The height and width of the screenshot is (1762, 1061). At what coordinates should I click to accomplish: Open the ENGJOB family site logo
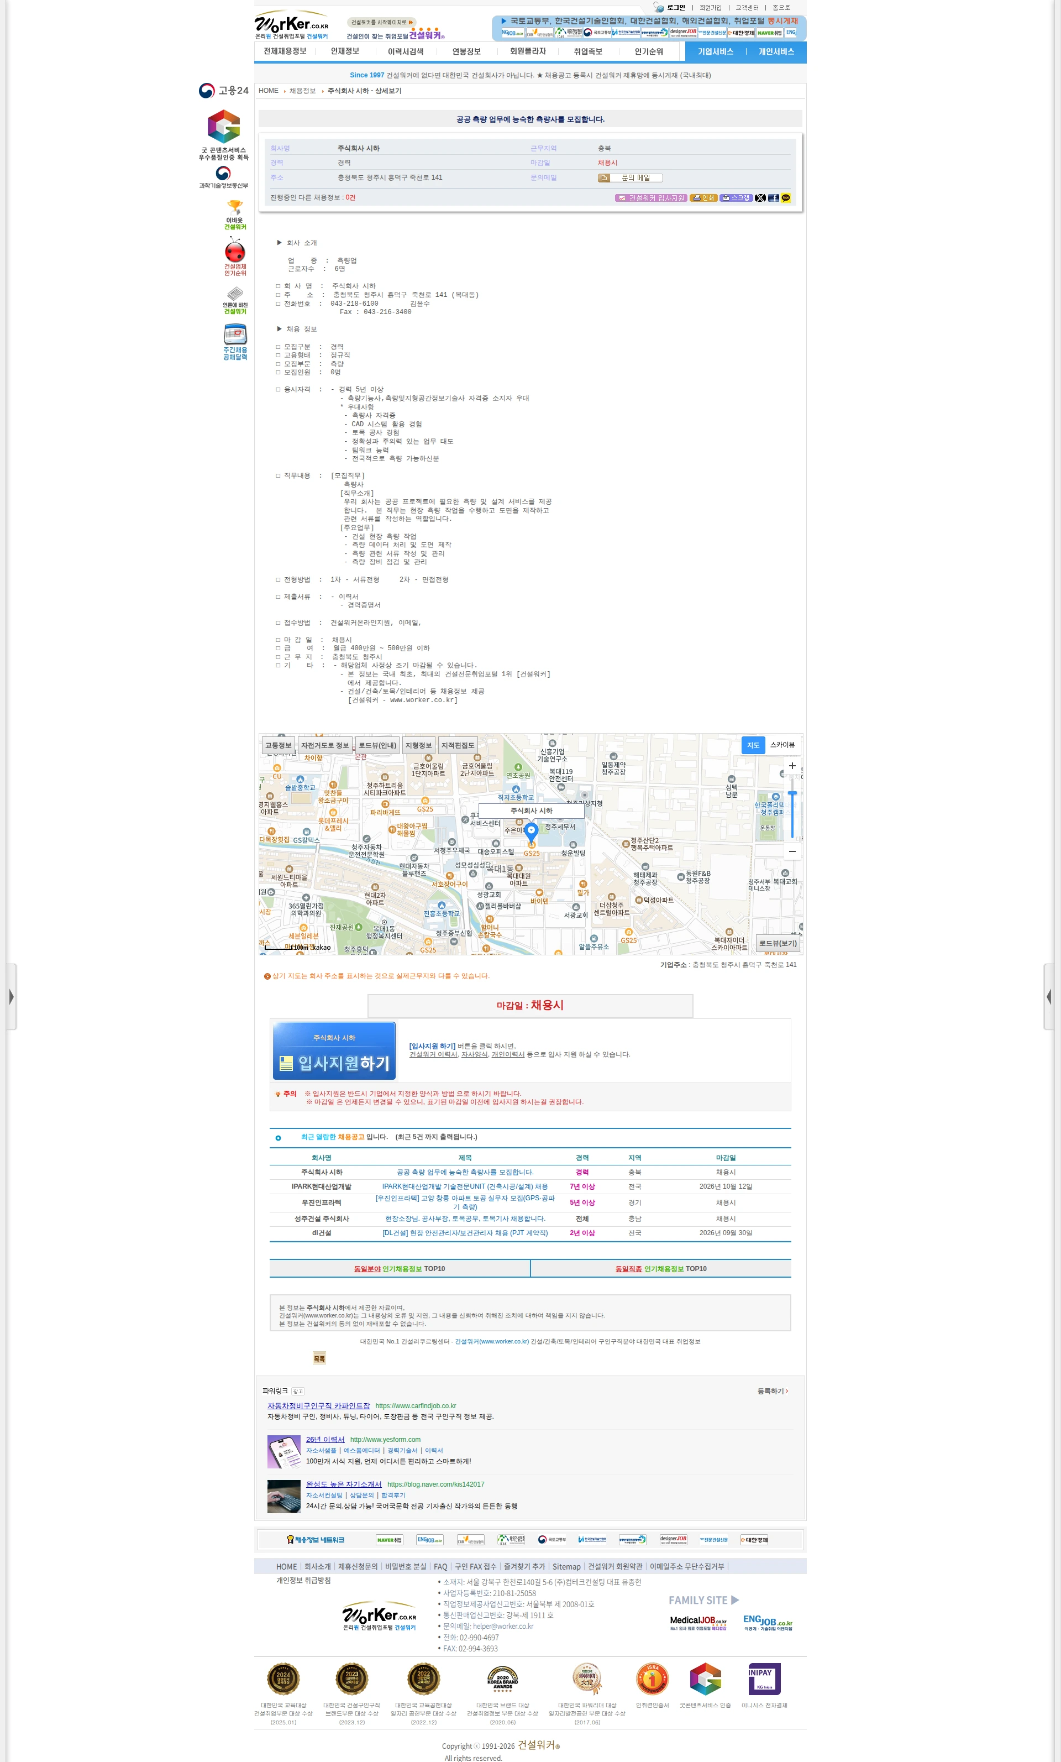pos(768,1623)
